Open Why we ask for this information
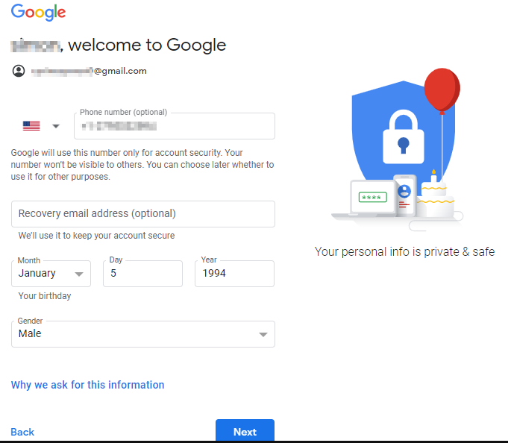 (87, 385)
